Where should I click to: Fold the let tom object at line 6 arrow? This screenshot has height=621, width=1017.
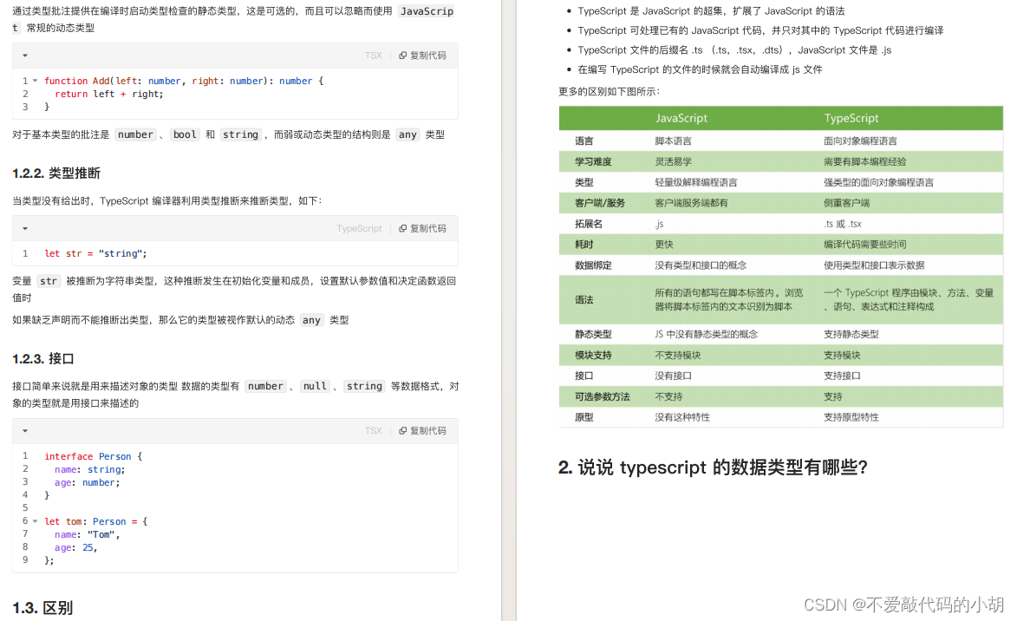pyautogui.click(x=35, y=521)
